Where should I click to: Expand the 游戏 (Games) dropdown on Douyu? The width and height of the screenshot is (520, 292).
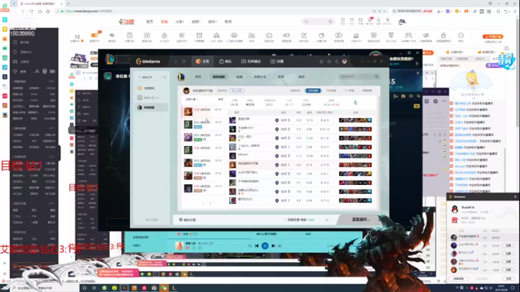pyautogui.click(x=213, y=21)
